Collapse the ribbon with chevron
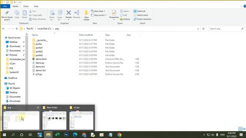246x138 pixels. pyautogui.click(x=241, y=6)
